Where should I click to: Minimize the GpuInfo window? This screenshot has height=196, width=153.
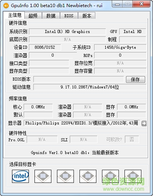[x=117, y=4]
